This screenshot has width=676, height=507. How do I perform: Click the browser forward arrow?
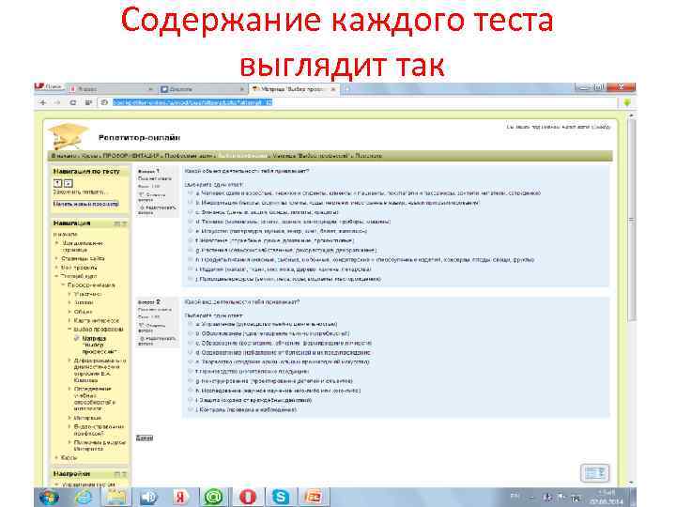[57, 102]
